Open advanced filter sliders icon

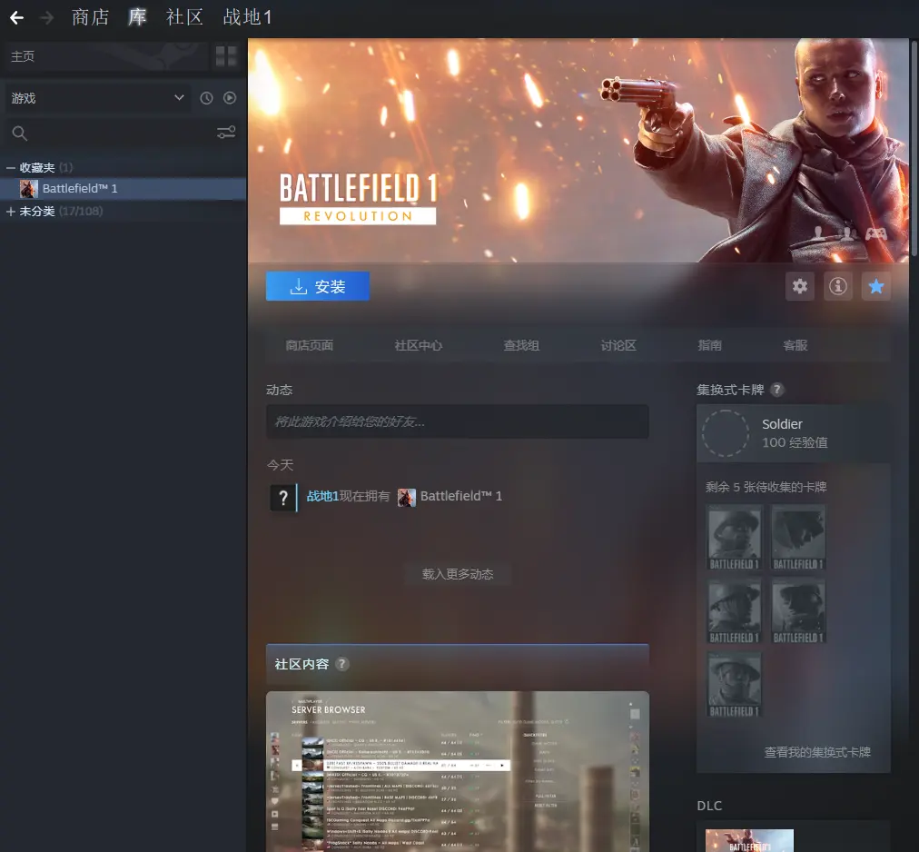pyautogui.click(x=226, y=133)
